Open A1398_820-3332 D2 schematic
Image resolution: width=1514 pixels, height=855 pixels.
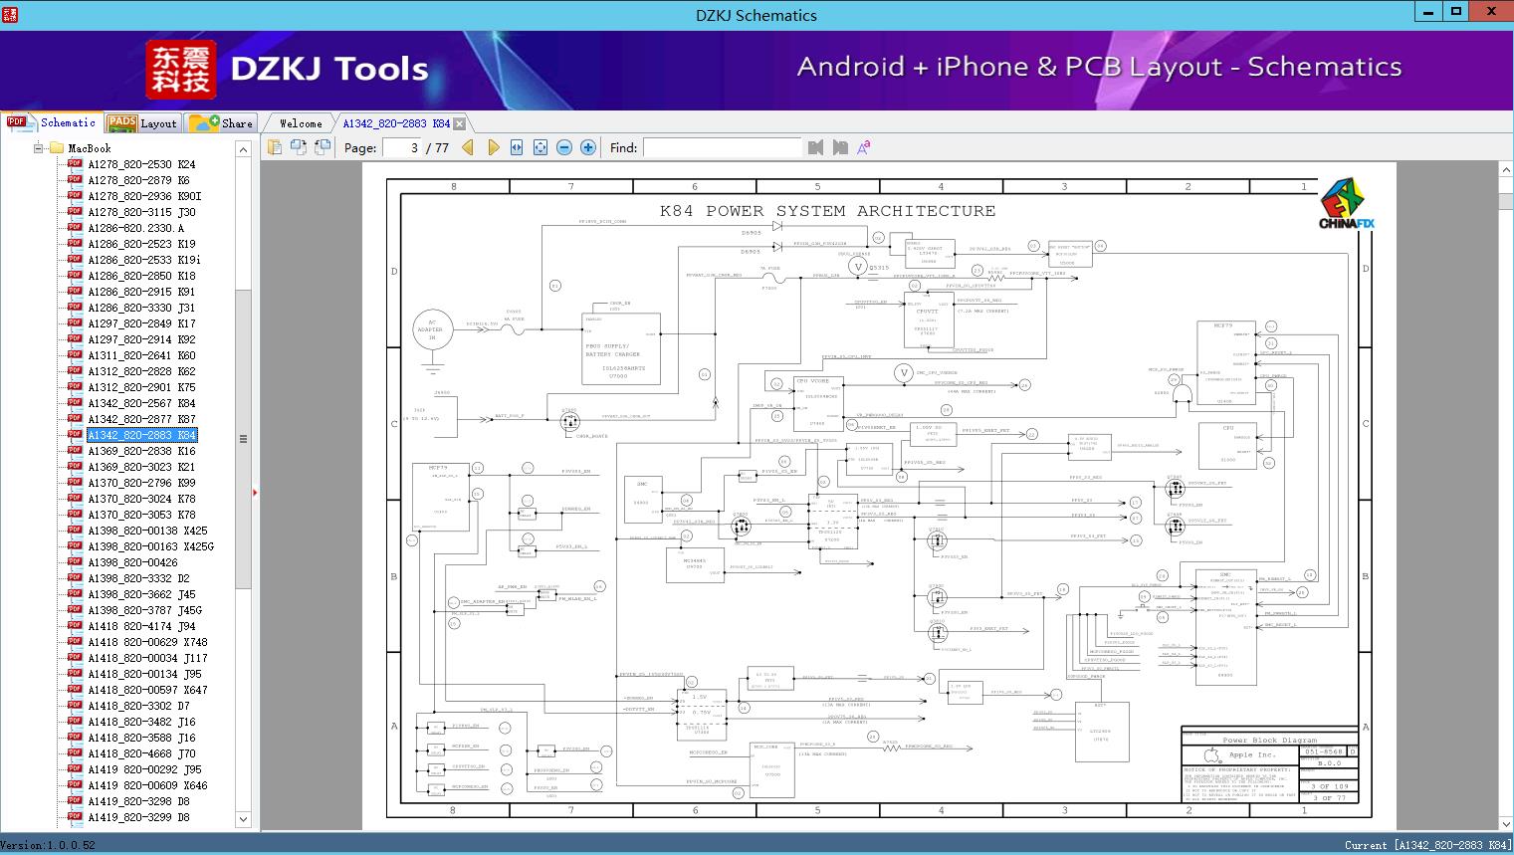click(x=138, y=578)
